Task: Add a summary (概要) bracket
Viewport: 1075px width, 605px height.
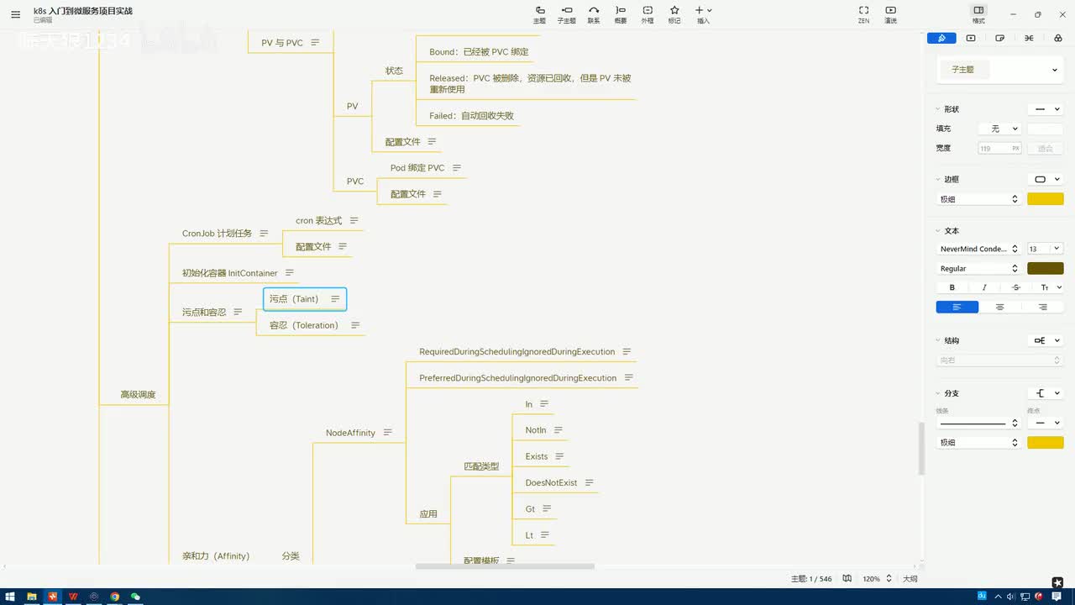Action: click(621, 14)
